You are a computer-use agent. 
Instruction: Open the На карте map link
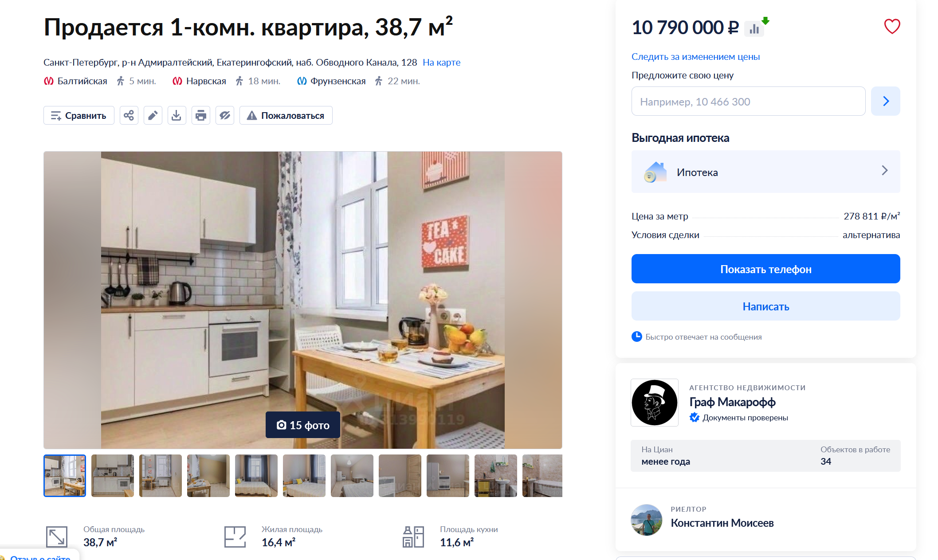(x=441, y=63)
